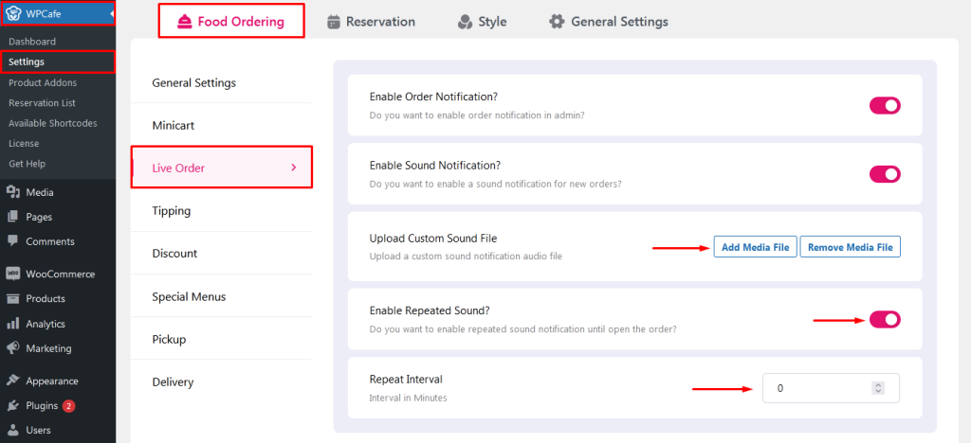Toggle the Enable Order Notification switch
Image resolution: width=971 pixels, height=443 pixels.
(885, 106)
